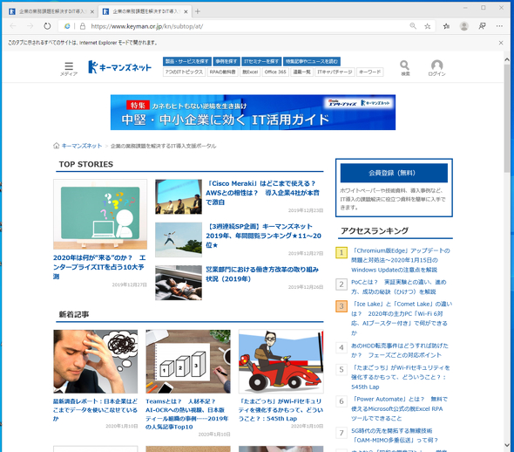Screen dimensions: 514x452
Task: Open Edge settings and more (…) menu
Action: (x=499, y=26)
